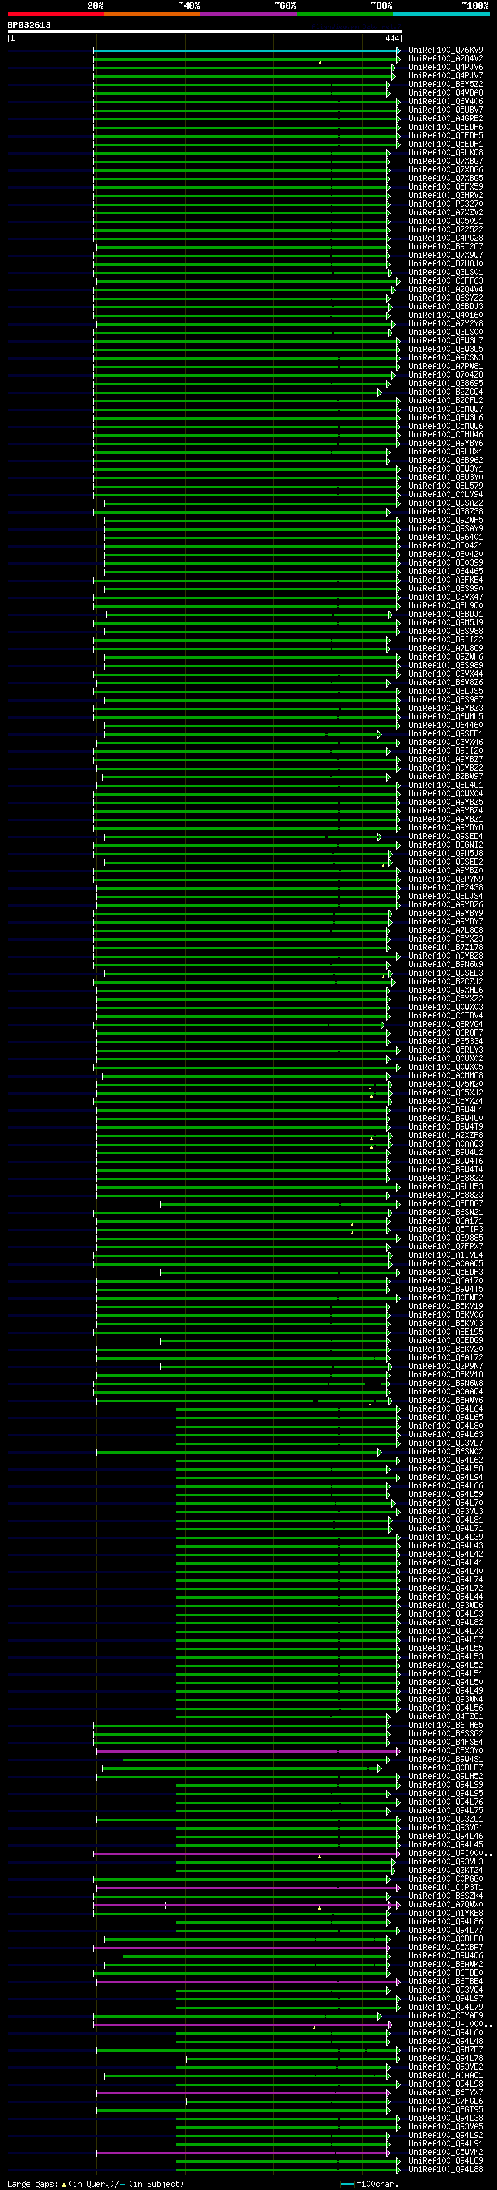Click UniRef100_Q6A171 label
This screenshot has width=497, height=2190.
[446, 1220]
